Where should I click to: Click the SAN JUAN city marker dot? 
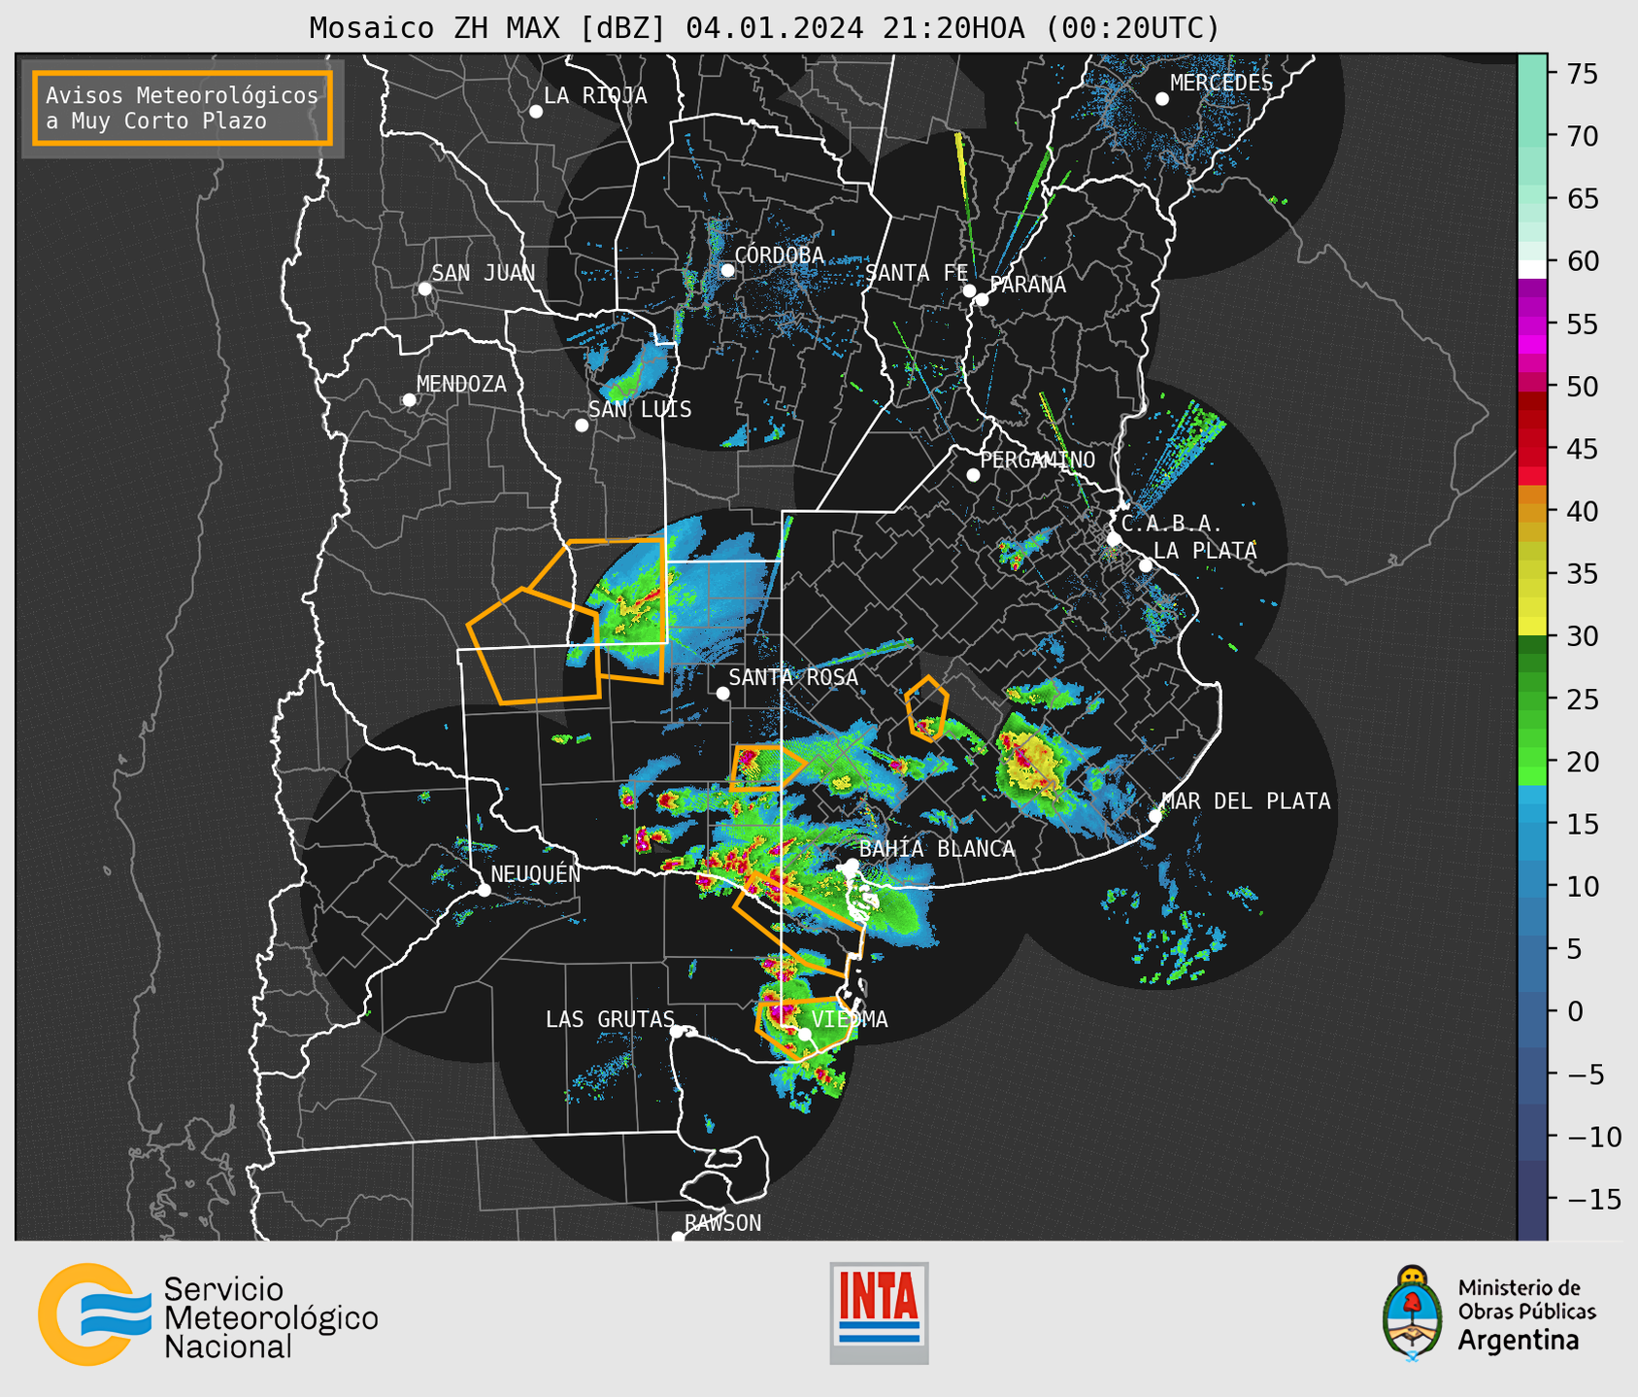click(424, 289)
